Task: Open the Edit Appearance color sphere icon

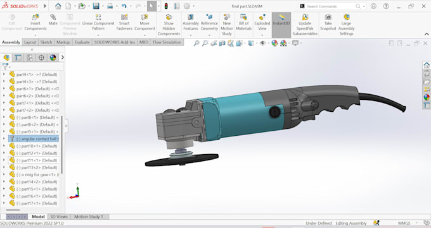Action: (274, 43)
